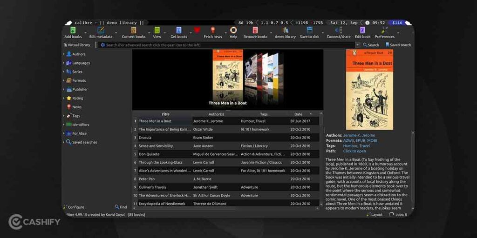
Task: Click the Add books toolbar icon
Action: (73, 30)
